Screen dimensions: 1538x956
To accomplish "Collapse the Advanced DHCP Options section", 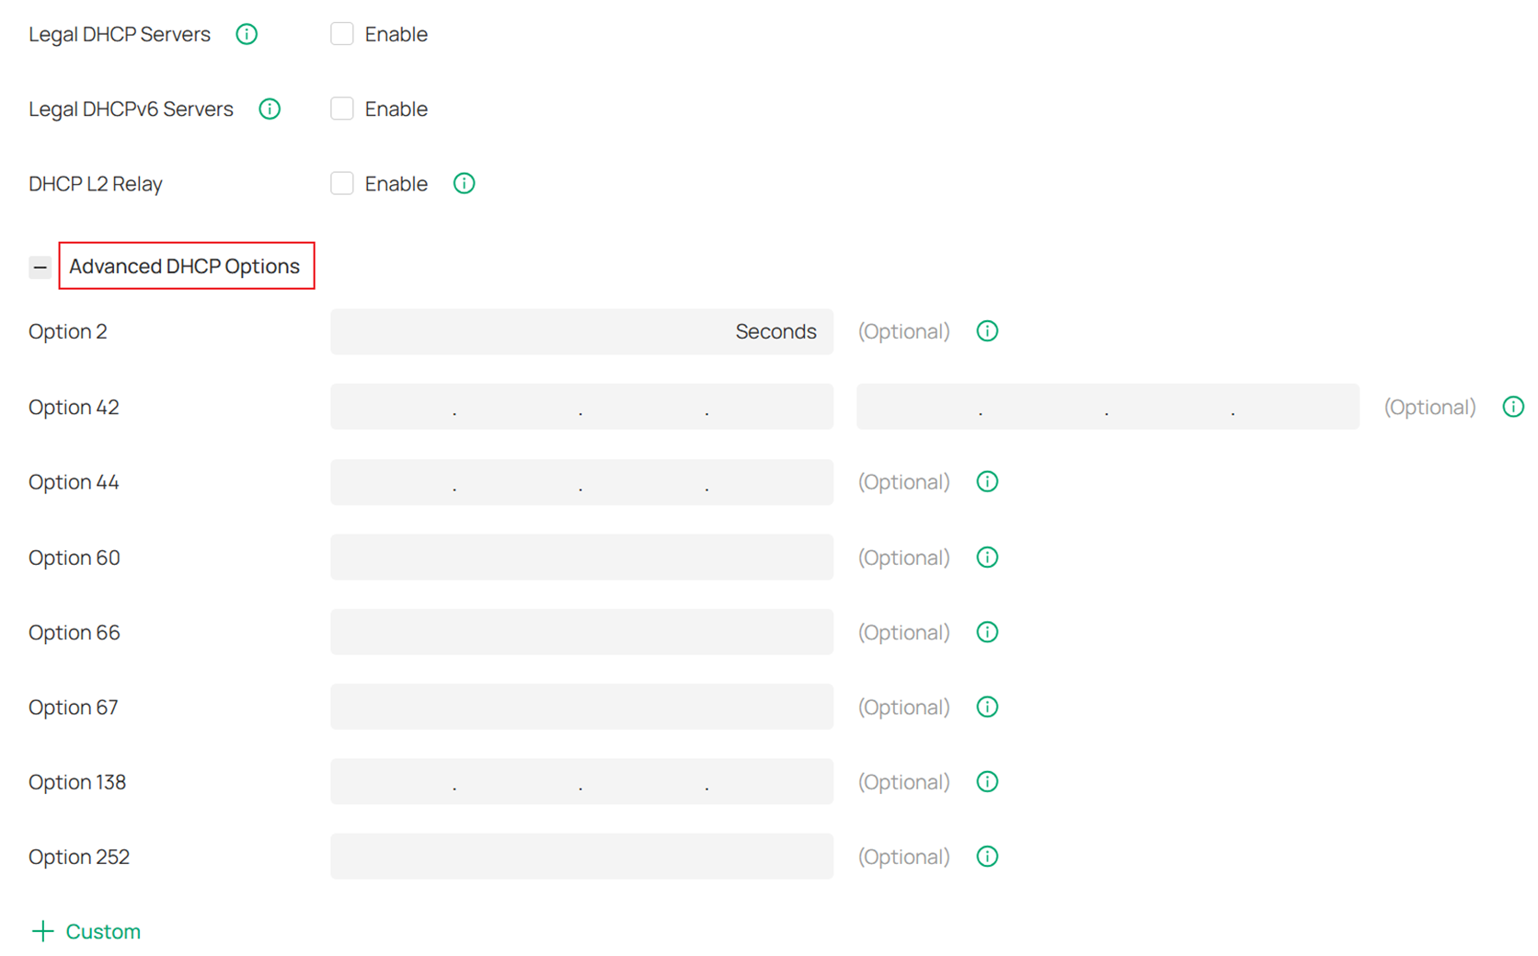I will pyautogui.click(x=40, y=266).
